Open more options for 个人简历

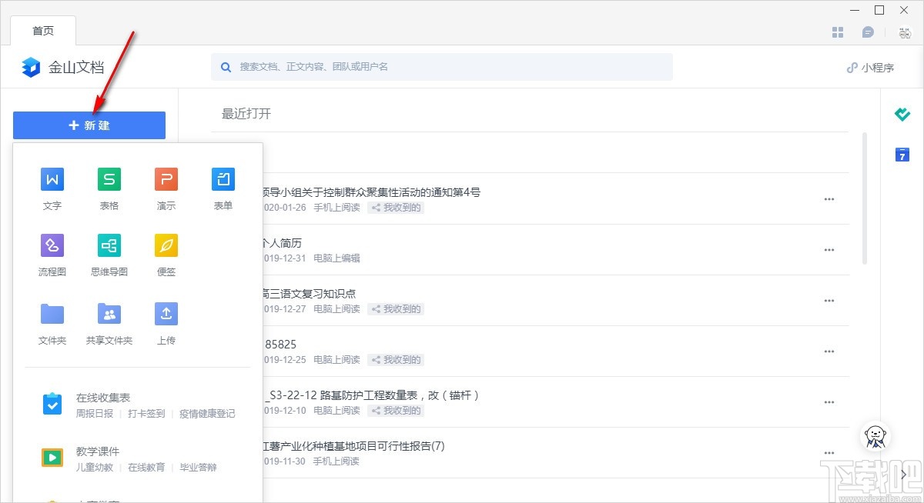click(x=829, y=250)
